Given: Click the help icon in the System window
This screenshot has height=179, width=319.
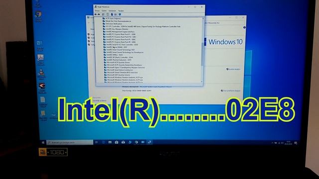Looking at the screenshot, I should (x=244, y=27).
